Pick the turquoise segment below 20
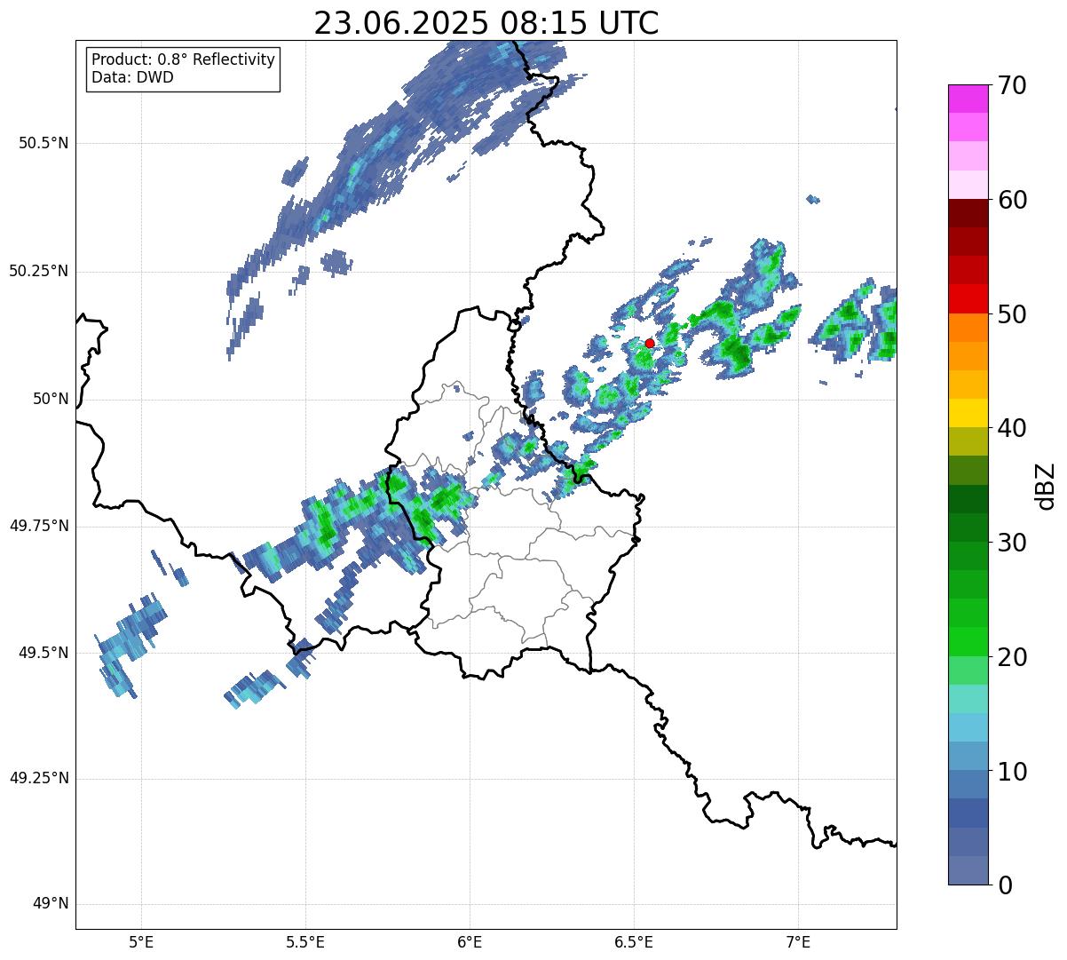 point(968,699)
